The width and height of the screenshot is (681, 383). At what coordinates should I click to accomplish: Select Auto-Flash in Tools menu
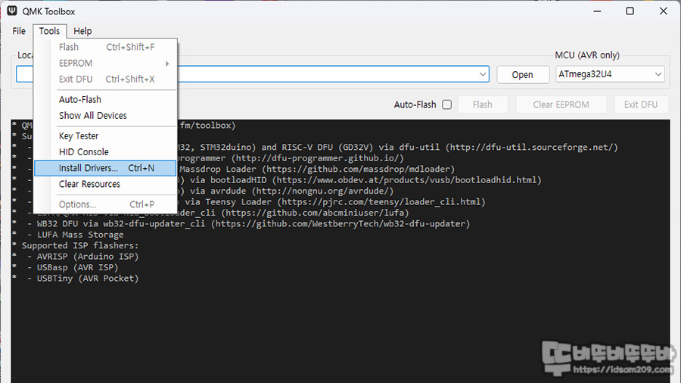105,99
